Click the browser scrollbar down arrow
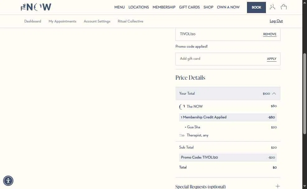 tap(305, 186)
